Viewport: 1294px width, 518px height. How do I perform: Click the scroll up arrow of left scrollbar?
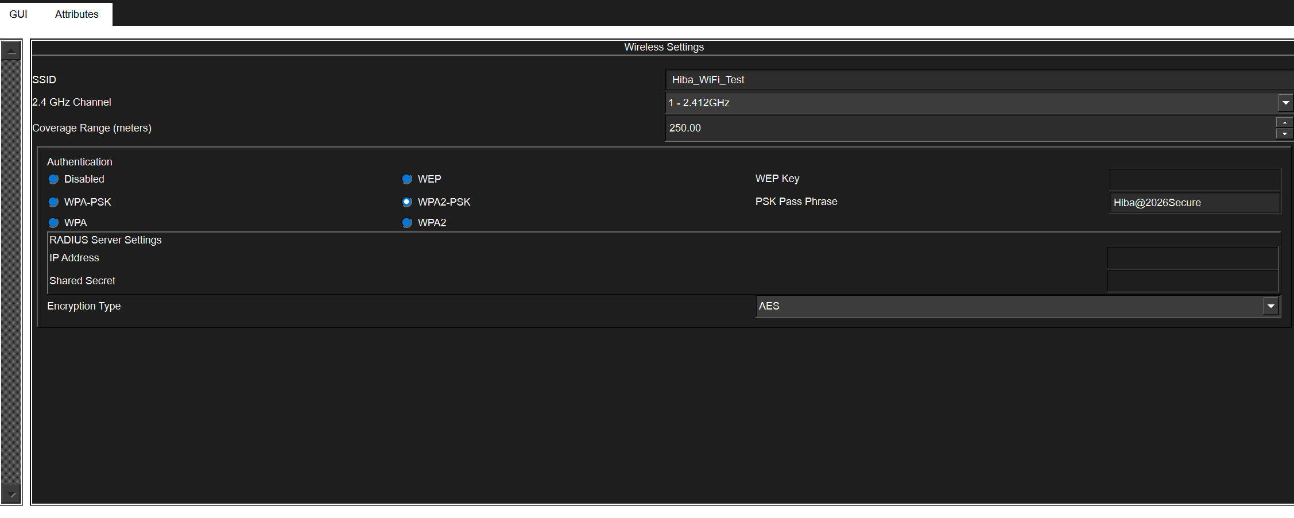[x=11, y=51]
